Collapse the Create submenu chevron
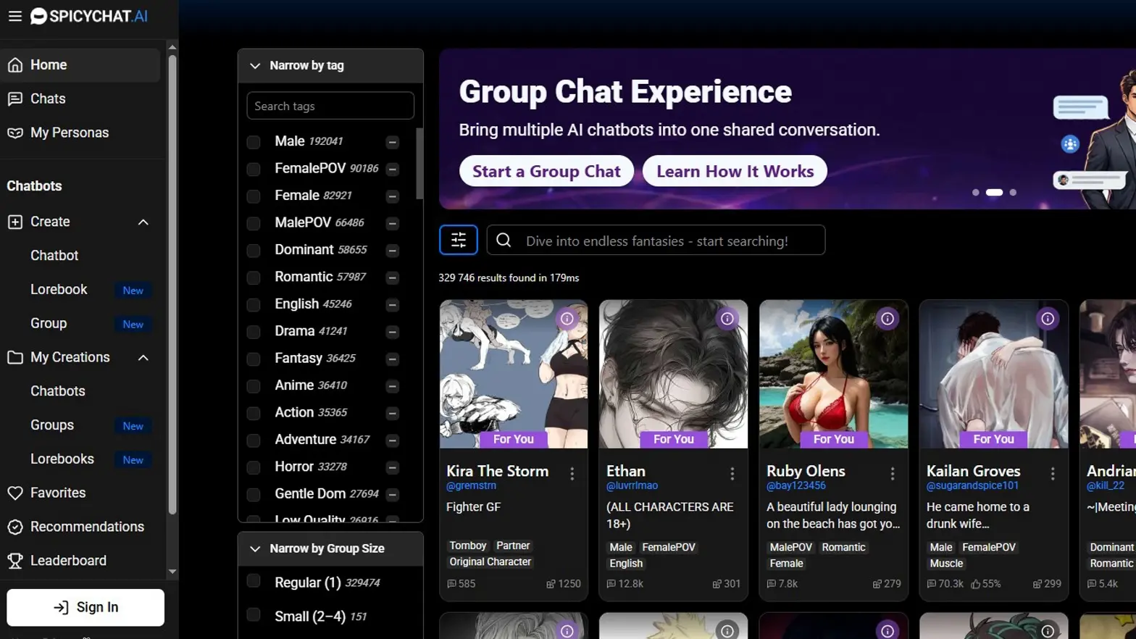 click(x=143, y=222)
